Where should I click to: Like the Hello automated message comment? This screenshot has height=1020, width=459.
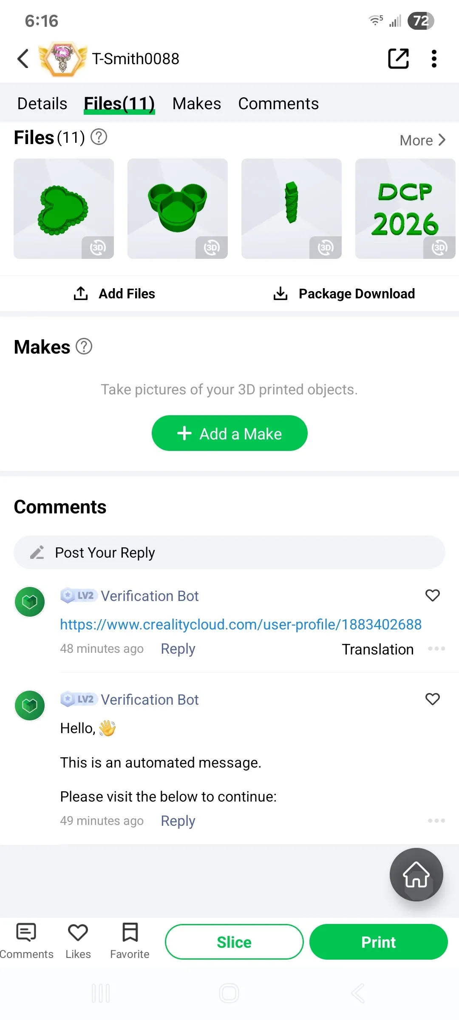coord(433,699)
